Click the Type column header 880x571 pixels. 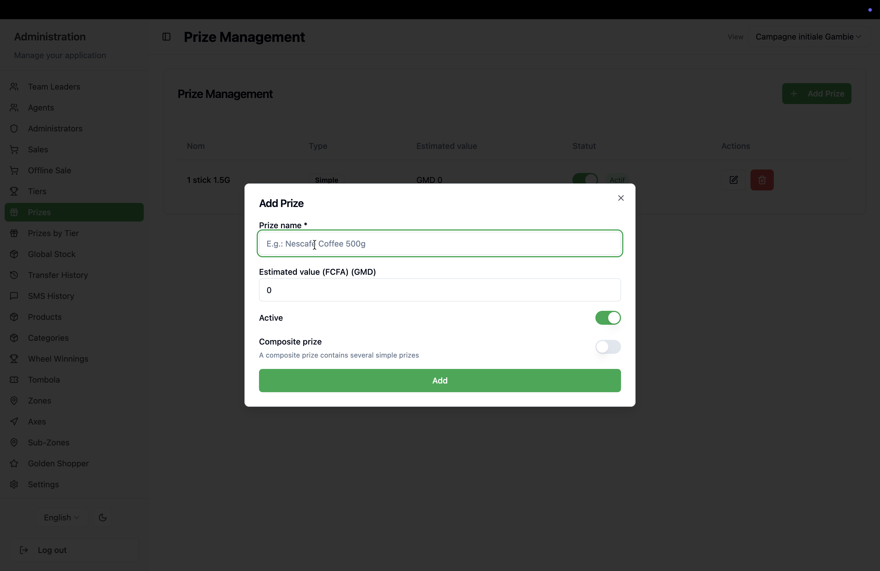tap(318, 146)
